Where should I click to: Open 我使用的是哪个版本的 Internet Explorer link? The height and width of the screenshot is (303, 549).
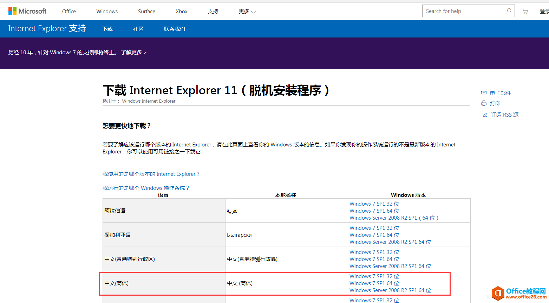151,174
